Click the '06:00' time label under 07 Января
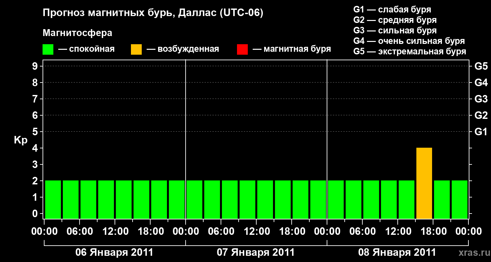The height and width of the screenshot is (262, 491). pos(221,231)
